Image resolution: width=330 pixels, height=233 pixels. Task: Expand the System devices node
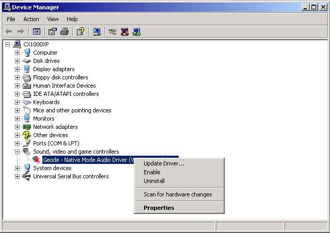pos(17,168)
